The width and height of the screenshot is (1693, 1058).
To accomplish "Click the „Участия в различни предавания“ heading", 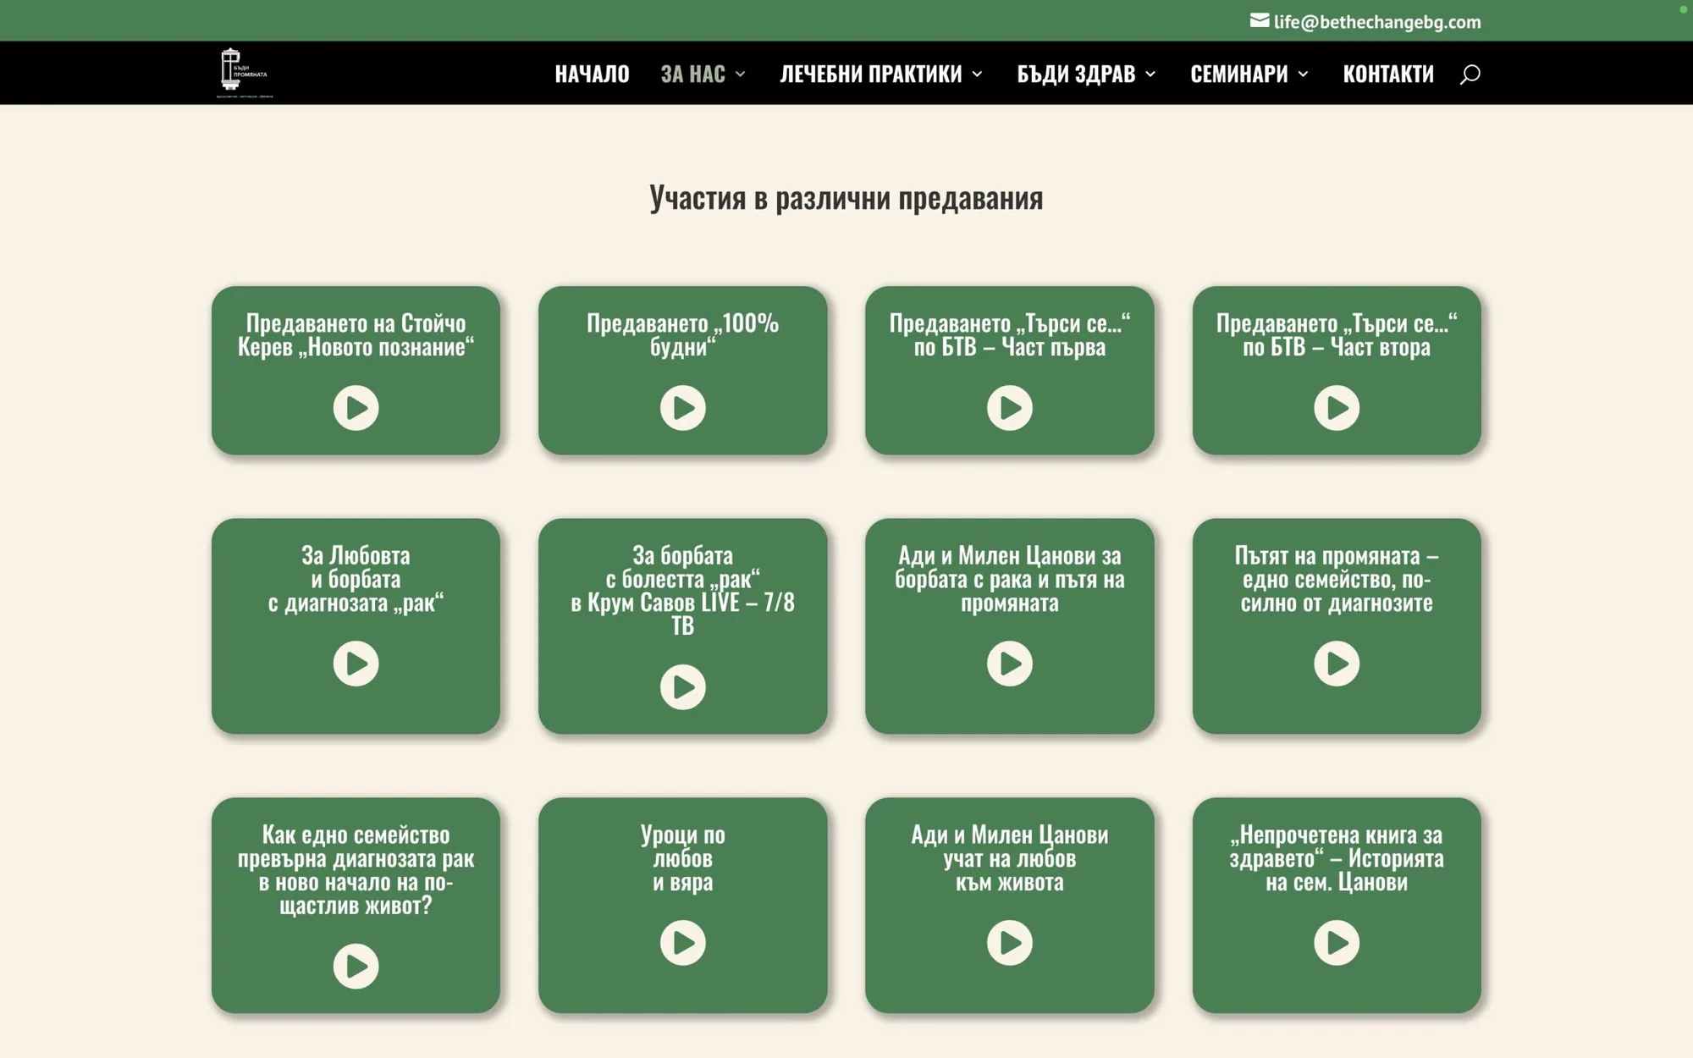I will point(846,198).
